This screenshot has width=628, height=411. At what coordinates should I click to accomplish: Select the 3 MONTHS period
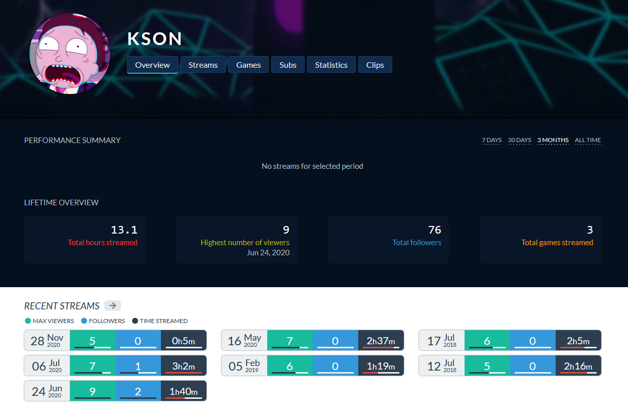(553, 140)
